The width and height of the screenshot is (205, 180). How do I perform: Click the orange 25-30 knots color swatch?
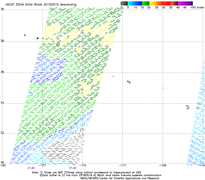point(160,3)
